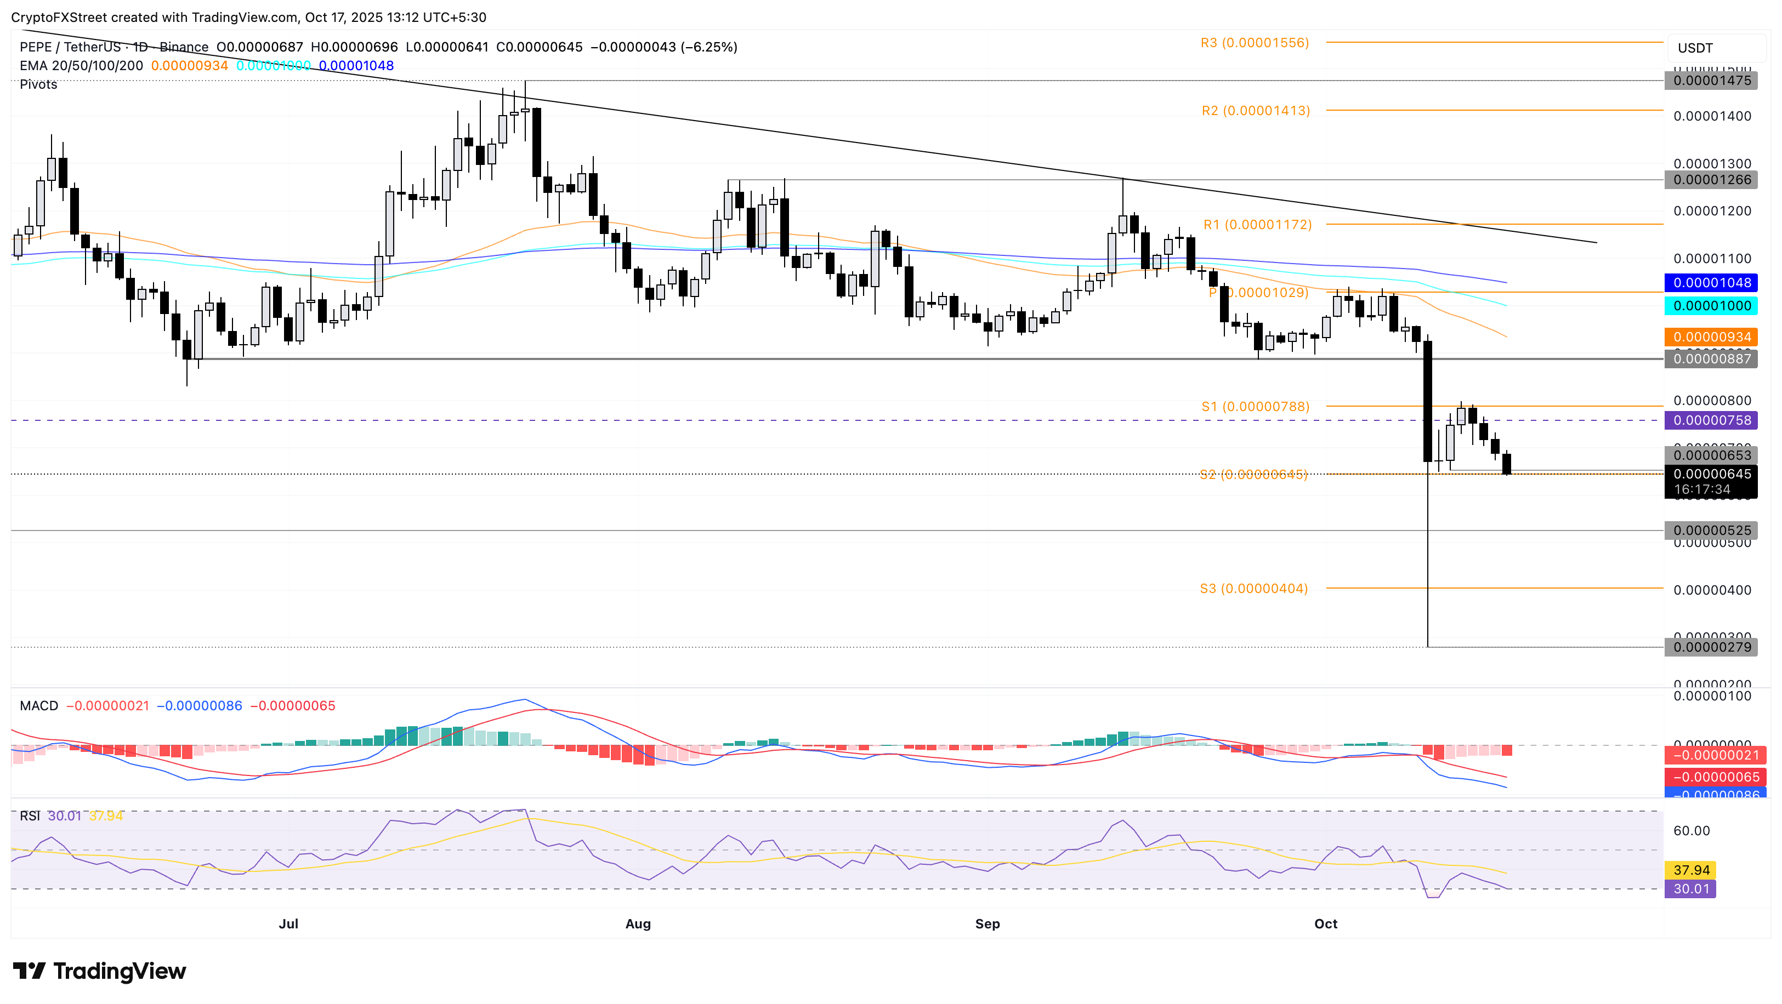Select the MACD indicator legend

click(x=39, y=705)
